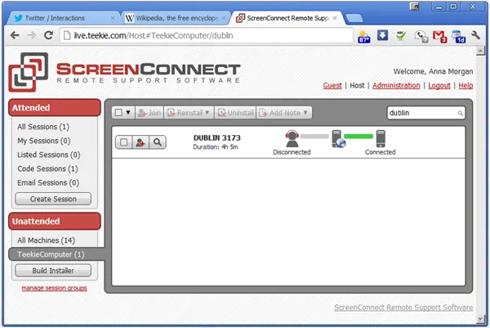
Task: Click the ScreenConnect logo icon
Action: [29, 72]
